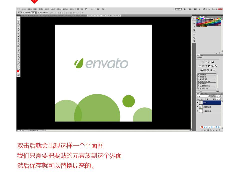This screenshot has width=238, height=182.
Task: Toggle lock transparent pixels in Layers panel
Action: 201,99
